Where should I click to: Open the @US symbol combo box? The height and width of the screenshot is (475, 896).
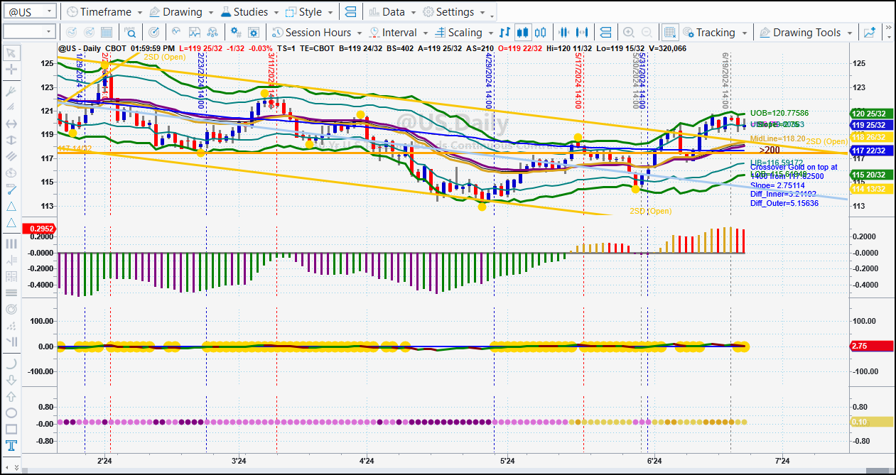(x=29, y=12)
